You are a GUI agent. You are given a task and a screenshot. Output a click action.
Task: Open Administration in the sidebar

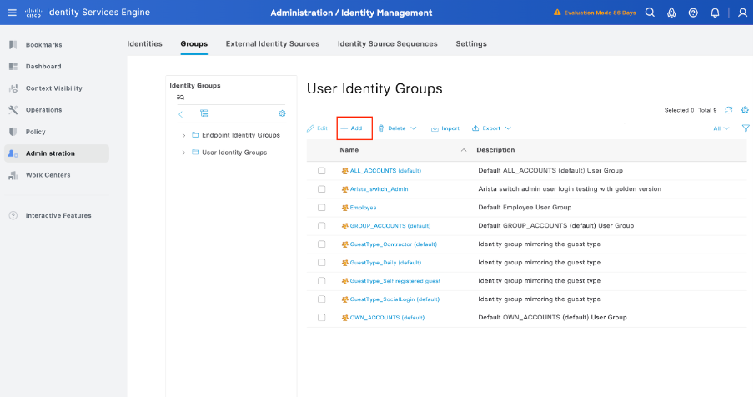57,153
